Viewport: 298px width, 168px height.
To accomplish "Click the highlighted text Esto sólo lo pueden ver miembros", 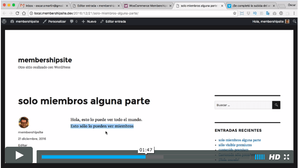I will coord(102,126).
